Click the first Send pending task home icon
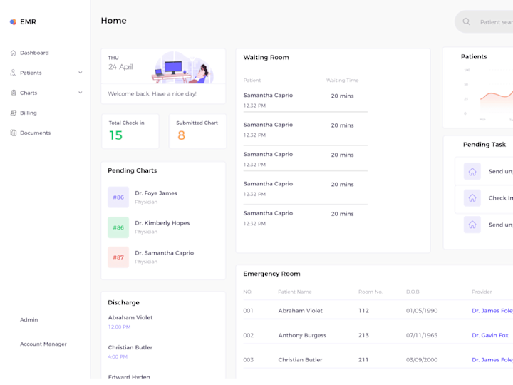Screen dimensions: 513x385 pos(472,171)
